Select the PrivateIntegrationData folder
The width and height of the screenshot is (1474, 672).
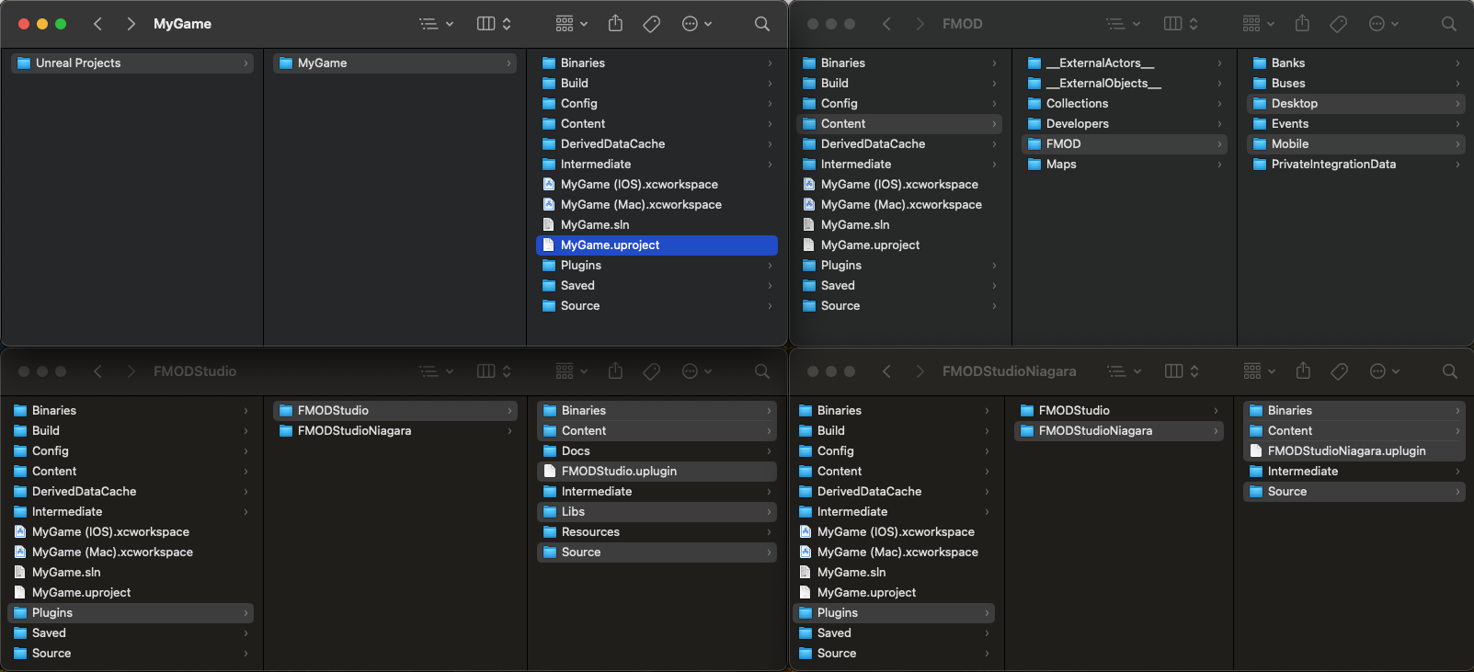point(1356,165)
